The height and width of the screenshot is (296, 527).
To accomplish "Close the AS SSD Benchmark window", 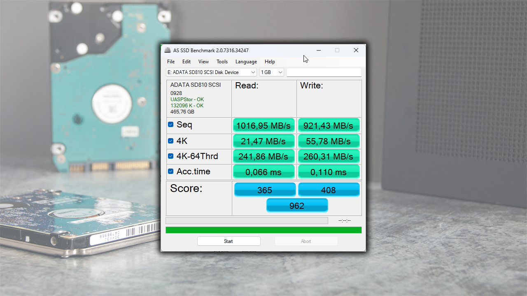I will pyautogui.click(x=356, y=50).
